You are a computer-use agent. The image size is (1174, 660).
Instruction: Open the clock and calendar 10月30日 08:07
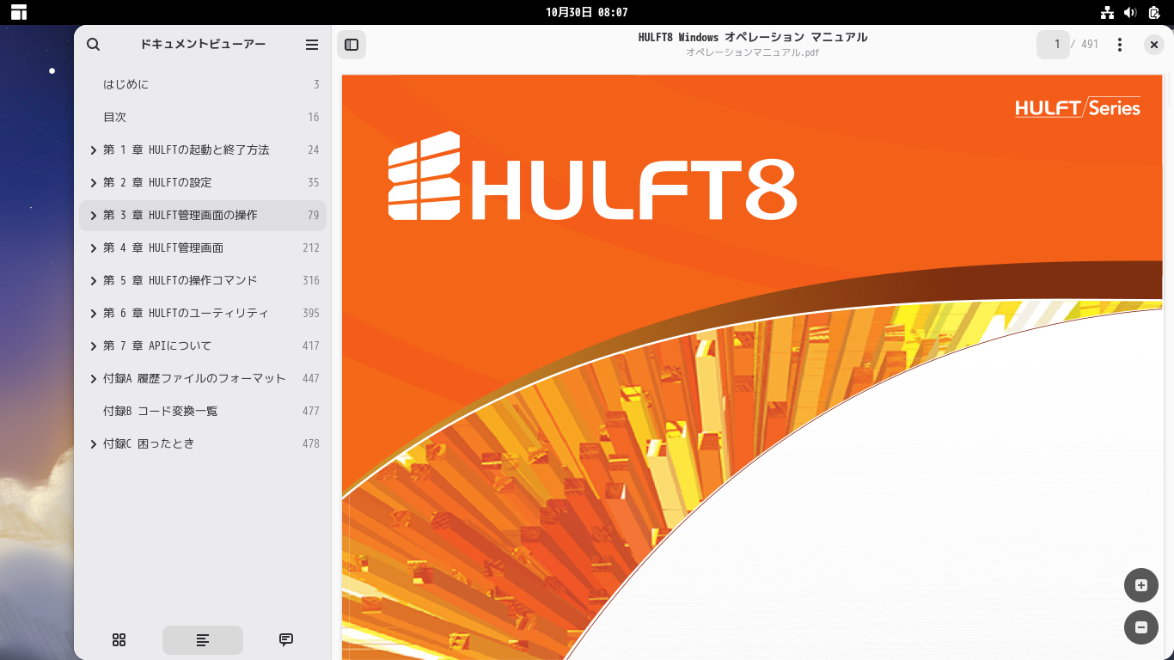coord(587,12)
